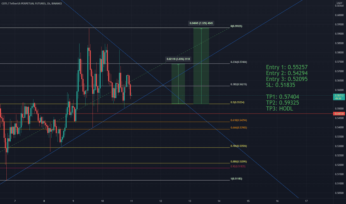Click the SL: 0.51835 annotation

click(x=280, y=85)
